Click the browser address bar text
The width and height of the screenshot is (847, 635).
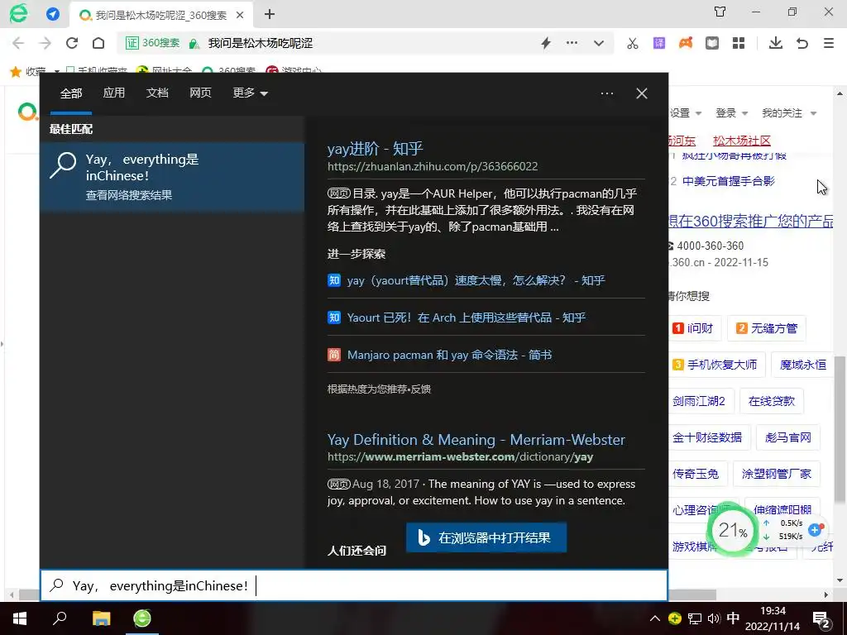261,43
